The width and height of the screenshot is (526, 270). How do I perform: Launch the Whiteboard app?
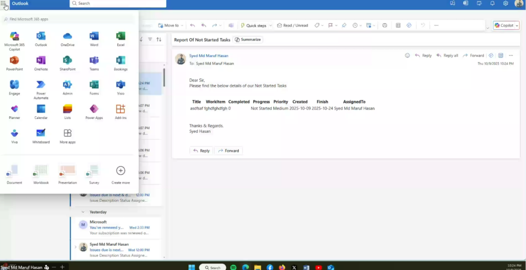coord(41,135)
